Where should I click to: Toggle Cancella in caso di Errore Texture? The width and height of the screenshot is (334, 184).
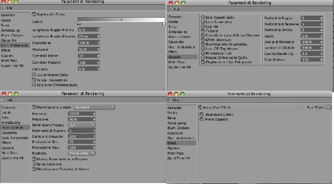click(x=203, y=35)
